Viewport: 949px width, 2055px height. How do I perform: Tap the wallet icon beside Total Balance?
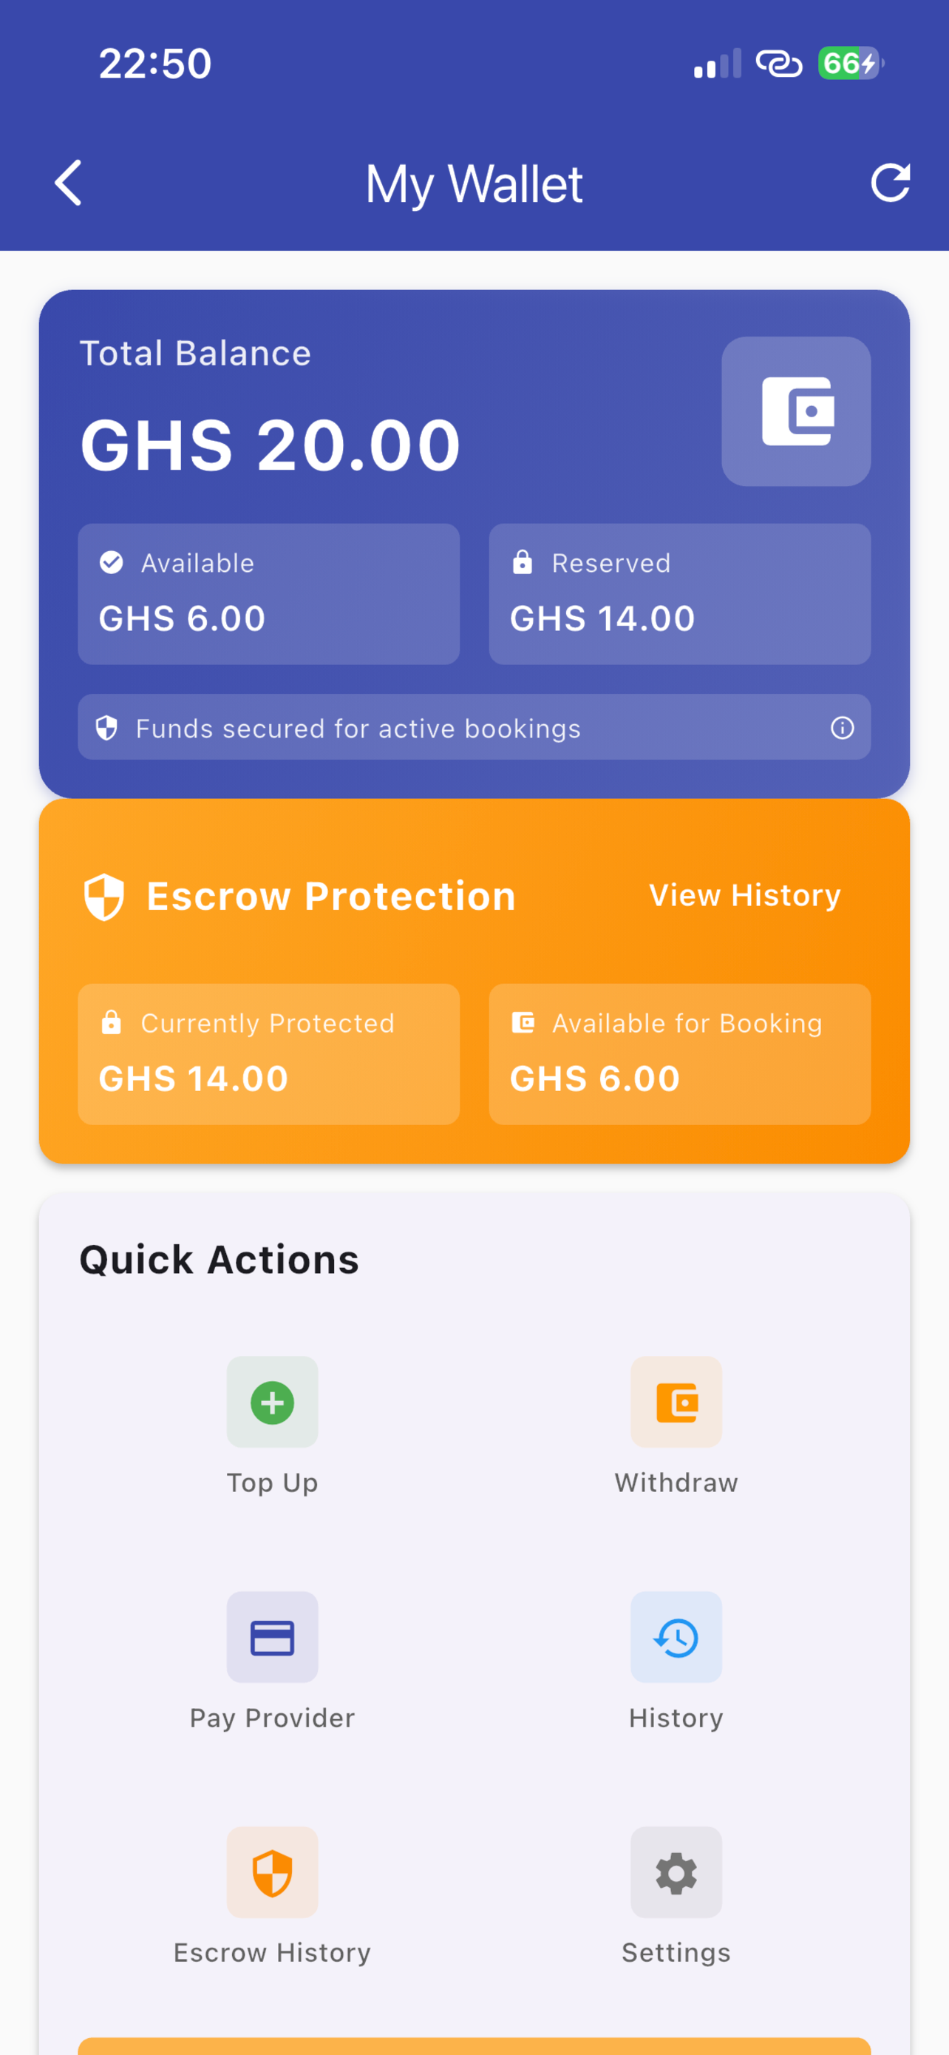coord(796,411)
